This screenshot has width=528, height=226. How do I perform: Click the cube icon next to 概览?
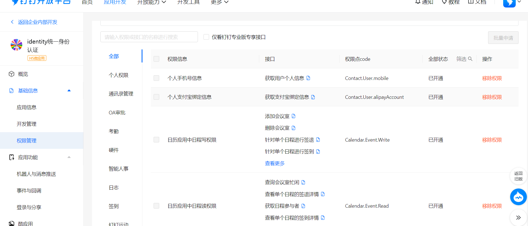click(x=11, y=74)
